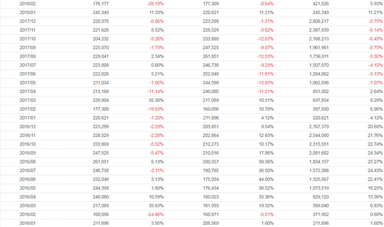The image size is (384, 227).
Task: Click the 2018/02 date cell
Action: click(28, 4)
